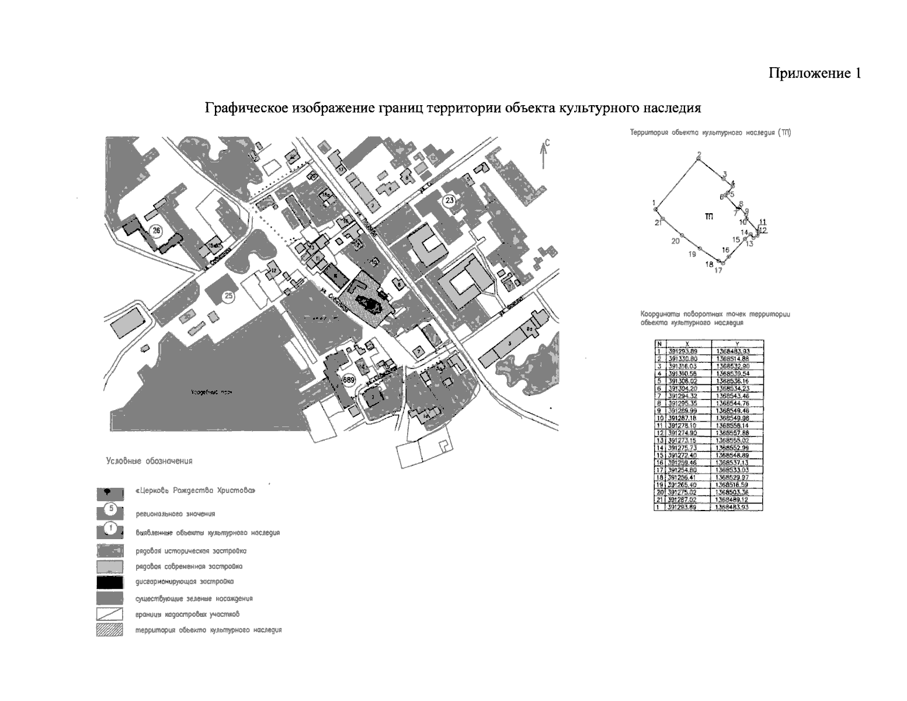The width and height of the screenshot is (907, 701).
Task: Click the north arrow marked 'С'
Action: (544, 154)
